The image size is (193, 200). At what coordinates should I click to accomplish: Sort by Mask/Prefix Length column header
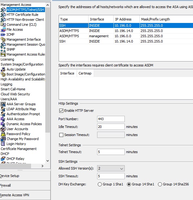coord(166,19)
